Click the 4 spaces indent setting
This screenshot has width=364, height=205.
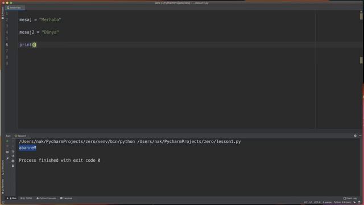pos(327,202)
